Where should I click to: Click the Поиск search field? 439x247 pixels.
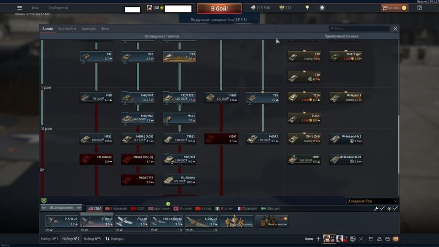(359, 28)
